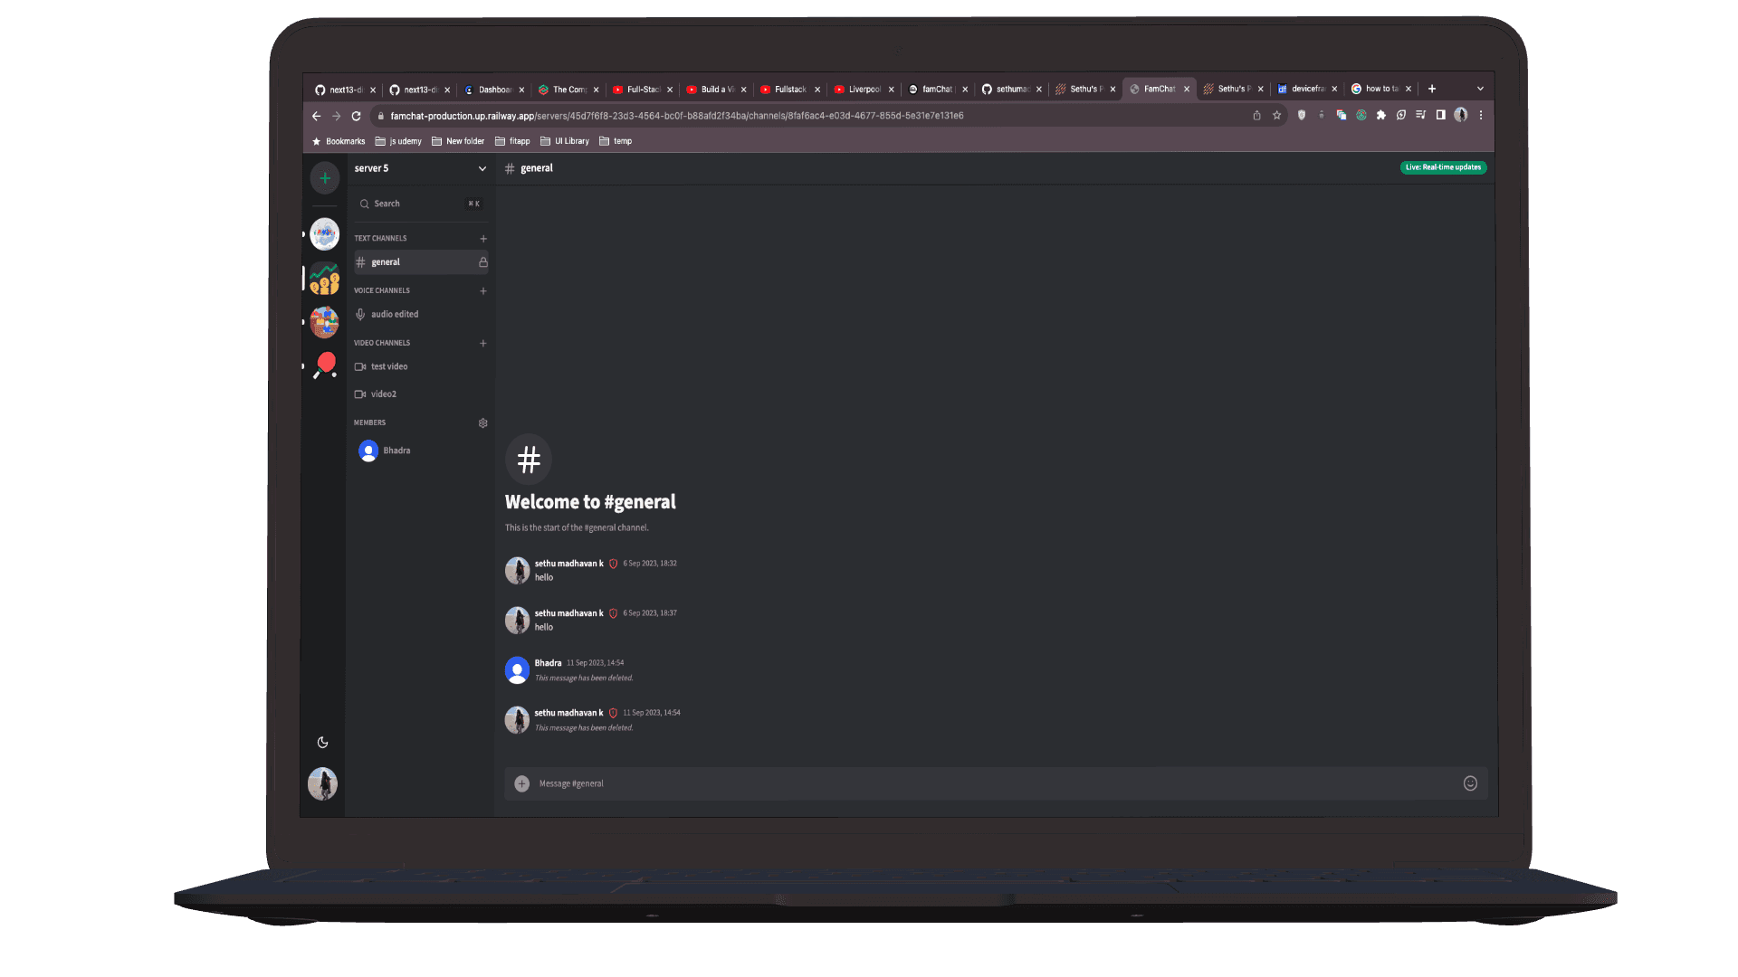Add a new video channel
Screen dimensions: 1738x977
pos(483,344)
